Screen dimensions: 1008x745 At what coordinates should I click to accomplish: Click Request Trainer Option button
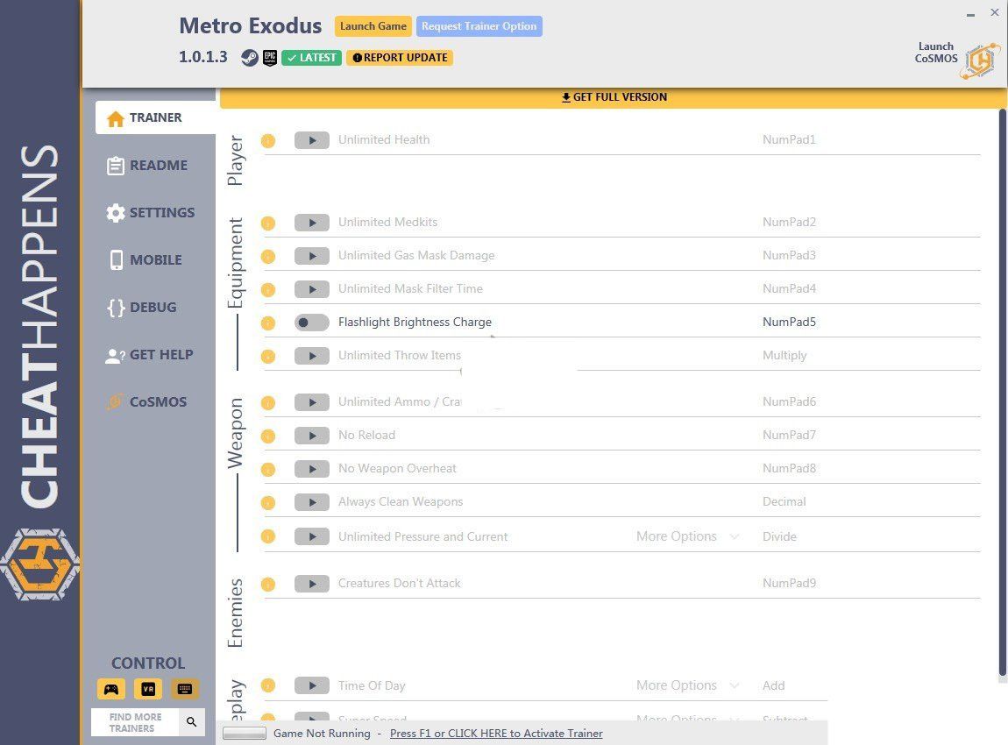pyautogui.click(x=479, y=26)
